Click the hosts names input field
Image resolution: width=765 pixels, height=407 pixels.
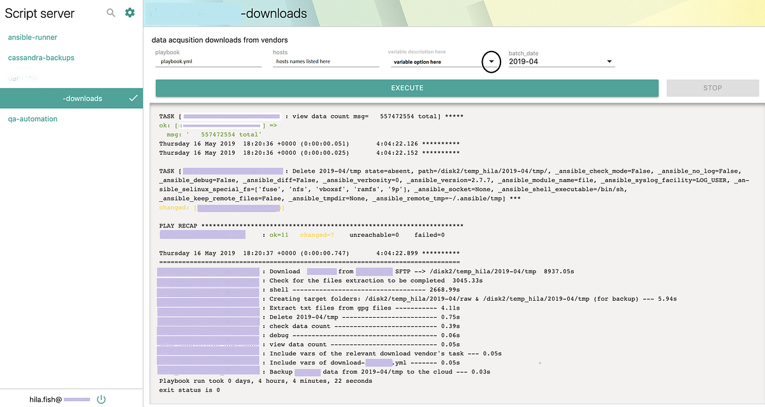(x=325, y=61)
